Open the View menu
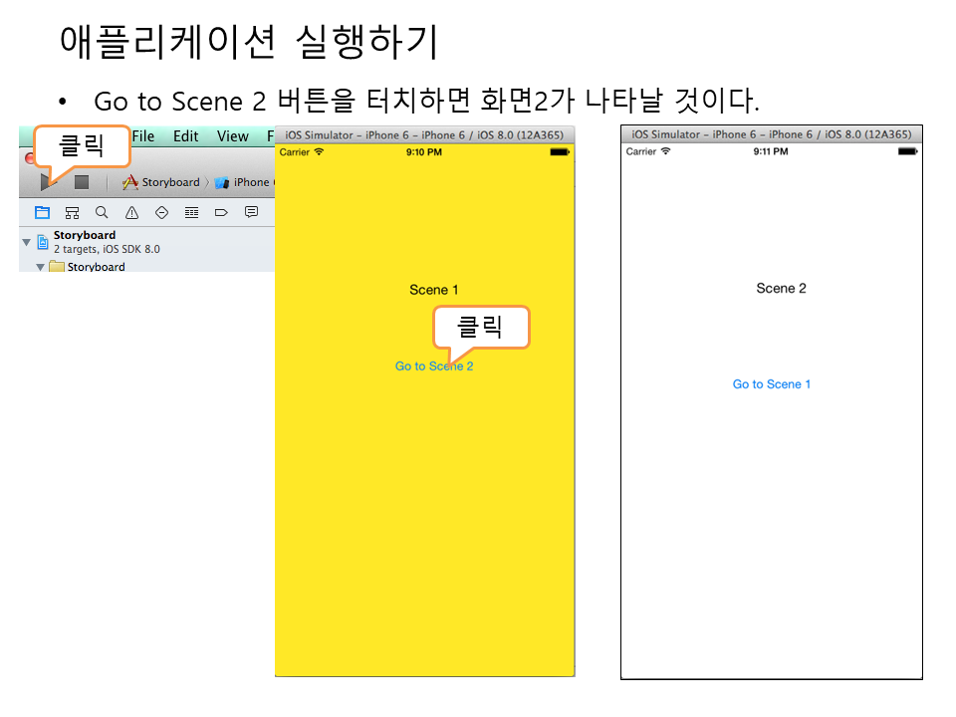Image resolution: width=956 pixels, height=717 pixels. [x=232, y=136]
